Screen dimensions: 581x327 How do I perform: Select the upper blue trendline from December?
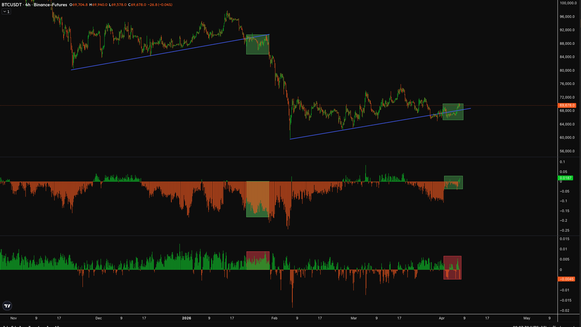170,52
